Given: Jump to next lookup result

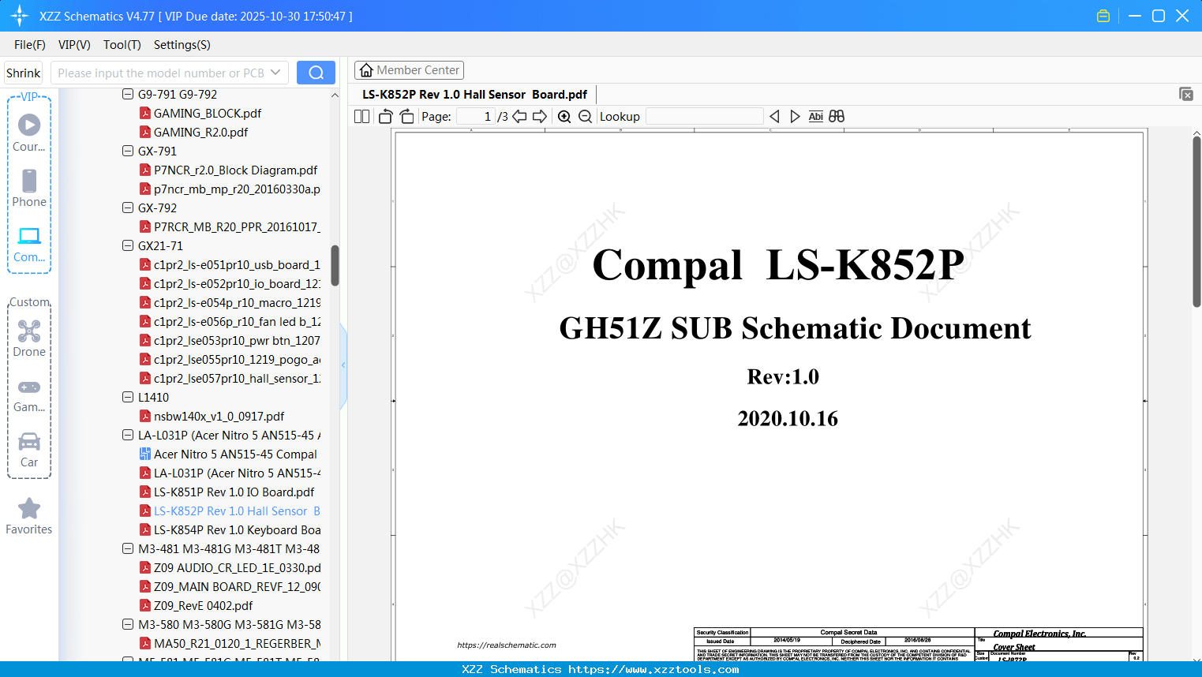Looking at the screenshot, I should 795,116.
